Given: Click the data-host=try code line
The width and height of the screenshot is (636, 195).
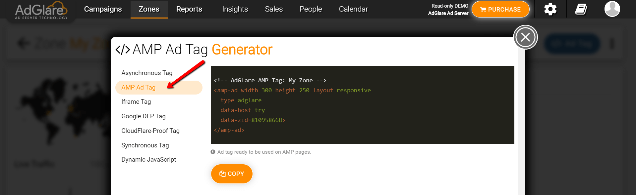Looking at the screenshot, I should coord(243,110).
